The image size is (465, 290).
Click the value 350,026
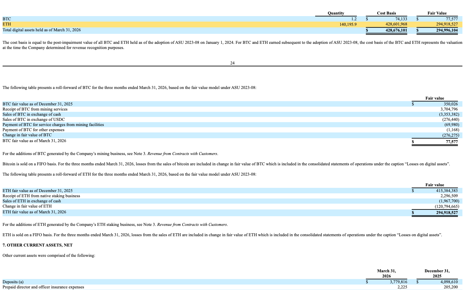pyautogui.click(x=451, y=104)
